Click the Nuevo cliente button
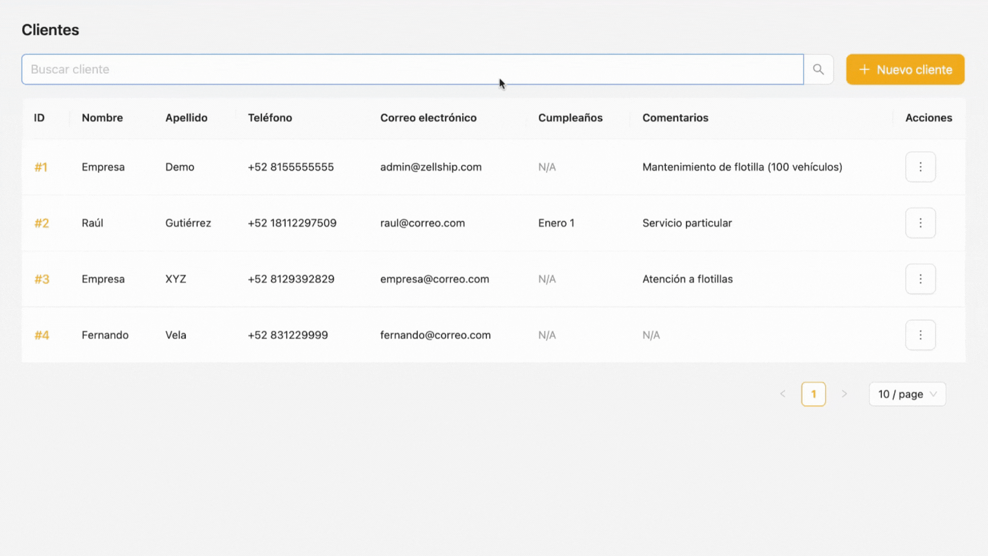Image resolution: width=988 pixels, height=556 pixels. pos(905,69)
